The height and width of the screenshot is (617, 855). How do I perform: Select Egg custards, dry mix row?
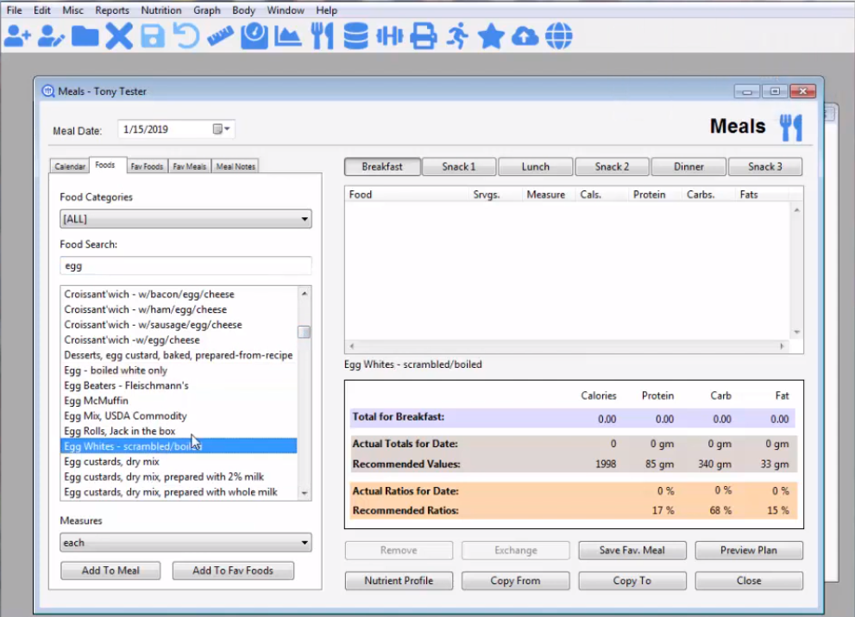[179, 462]
